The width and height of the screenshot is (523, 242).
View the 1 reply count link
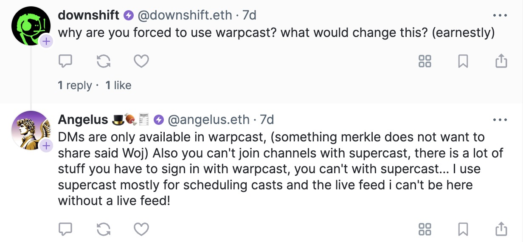[x=75, y=85]
